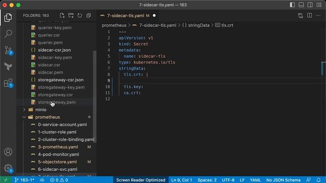Collapse all folders in Explorer
This screenshot has height=183, width=326.
(x=89, y=15)
